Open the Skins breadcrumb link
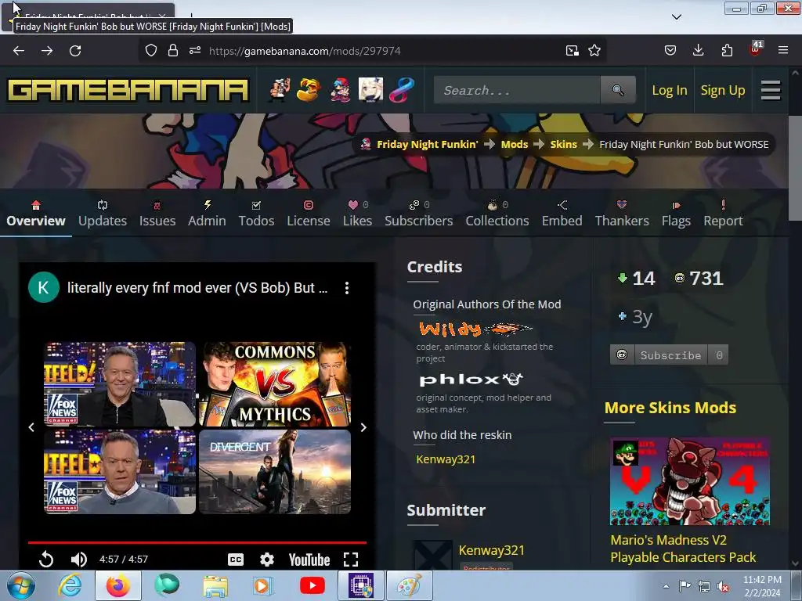The height and width of the screenshot is (601, 802). coord(563,145)
